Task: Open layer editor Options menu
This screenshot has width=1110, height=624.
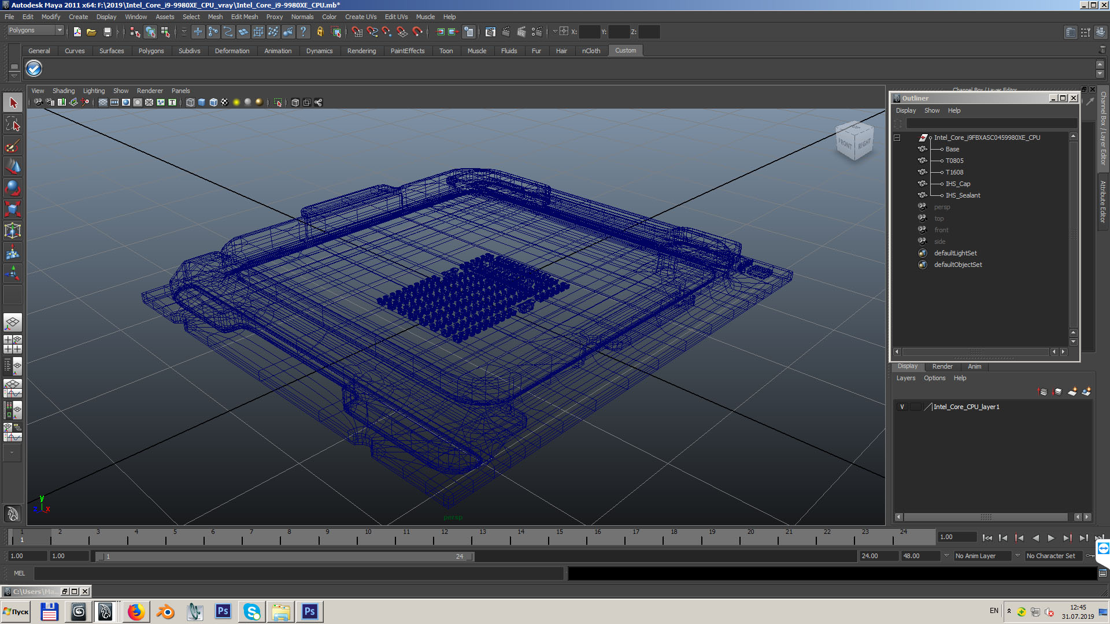Action: click(x=934, y=378)
